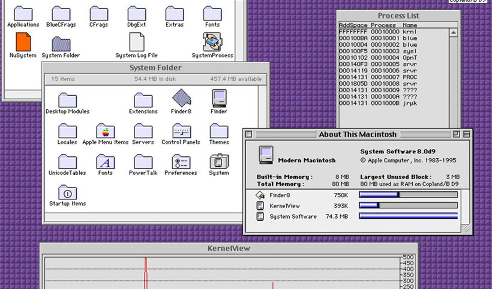Viewport: 492px width, 289px height.
Task: Click the 500 value on the KernelView axis
Action: [408, 257]
